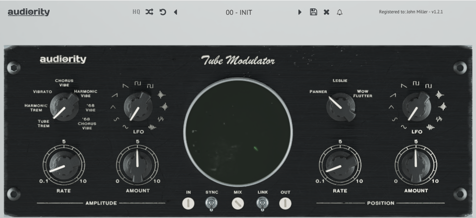The height and width of the screenshot is (218, 476).
Task: Select Amplitude LFO ramp down waveform
Action: 125,87
